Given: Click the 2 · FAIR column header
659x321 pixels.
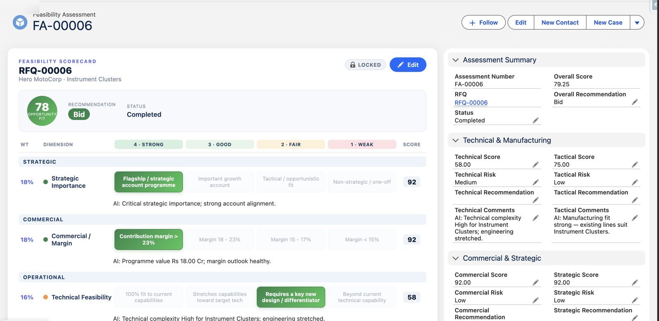Looking at the screenshot, I should (x=291, y=144).
